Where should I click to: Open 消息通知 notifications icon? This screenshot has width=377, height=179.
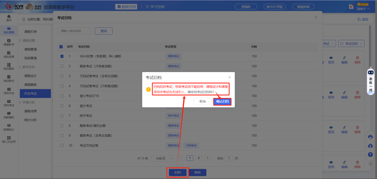pyautogui.click(x=9, y=115)
